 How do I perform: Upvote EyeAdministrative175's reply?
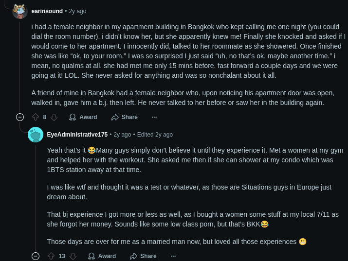pyautogui.click(x=51, y=256)
